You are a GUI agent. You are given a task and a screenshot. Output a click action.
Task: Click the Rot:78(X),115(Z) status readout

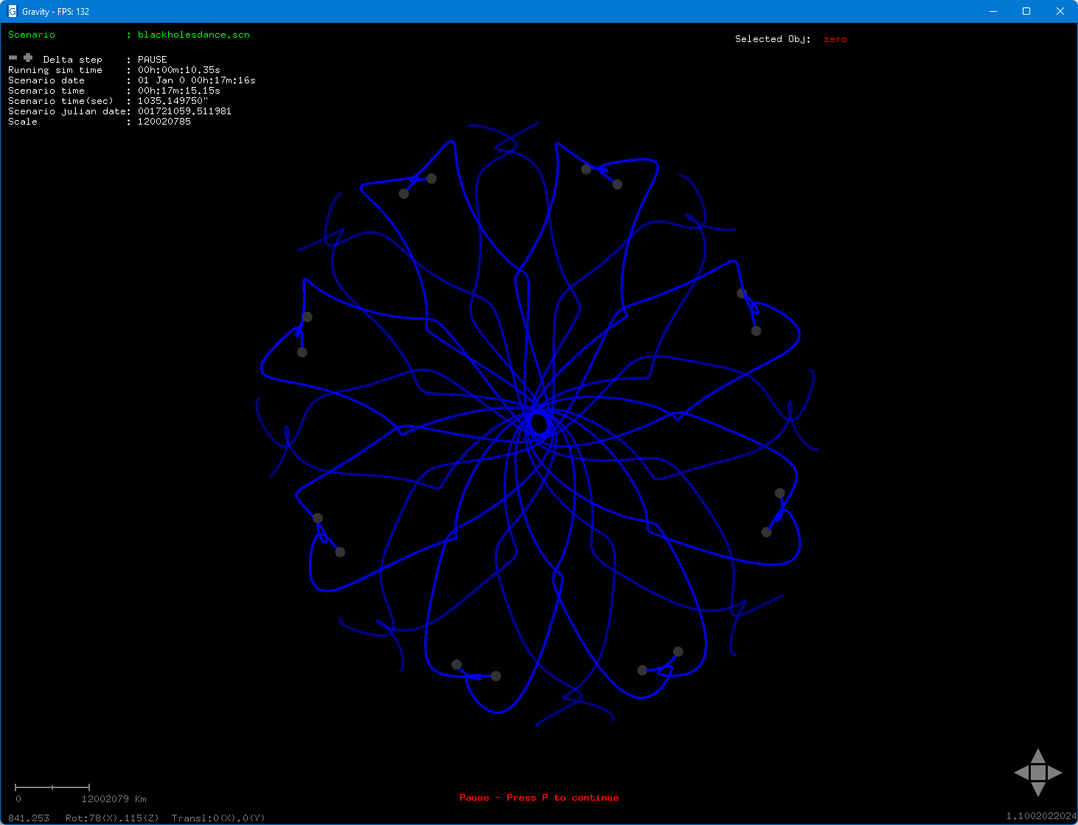(112, 818)
